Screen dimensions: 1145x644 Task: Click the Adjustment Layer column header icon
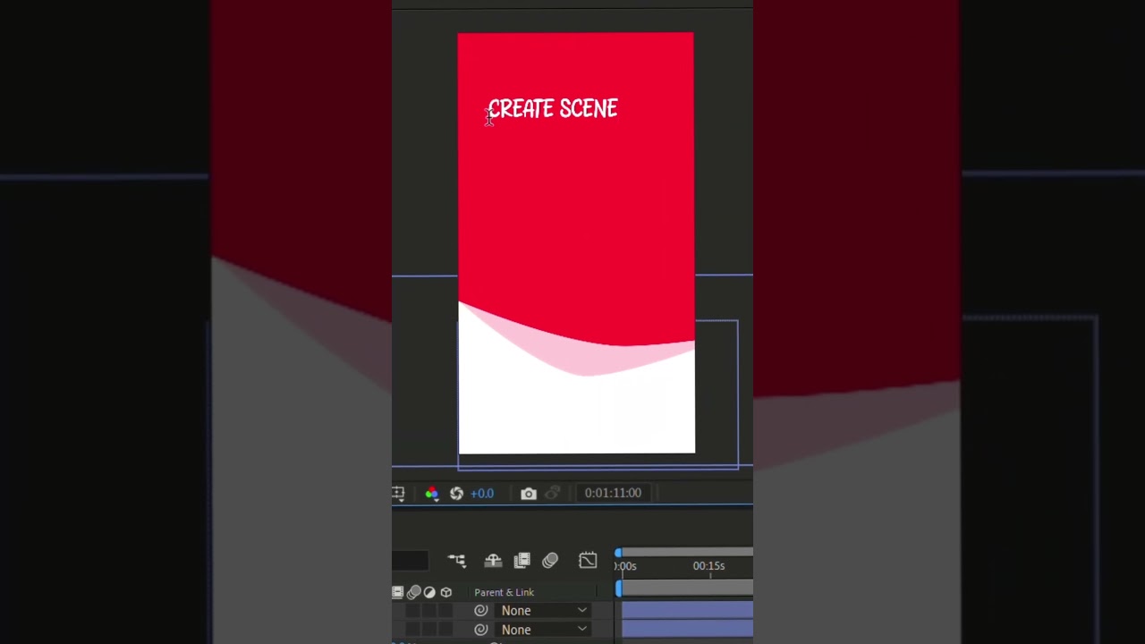429,592
